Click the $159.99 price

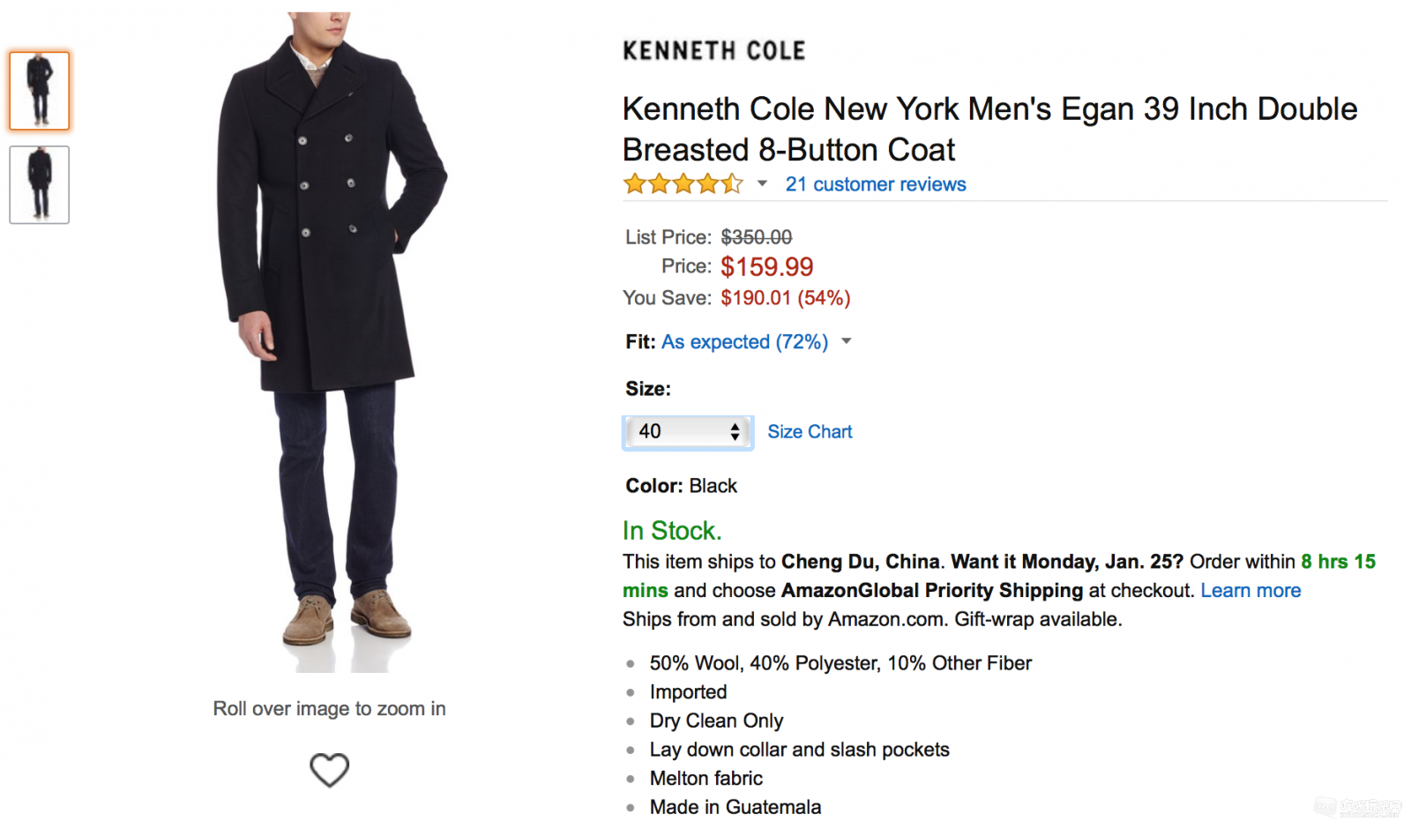[x=767, y=267]
